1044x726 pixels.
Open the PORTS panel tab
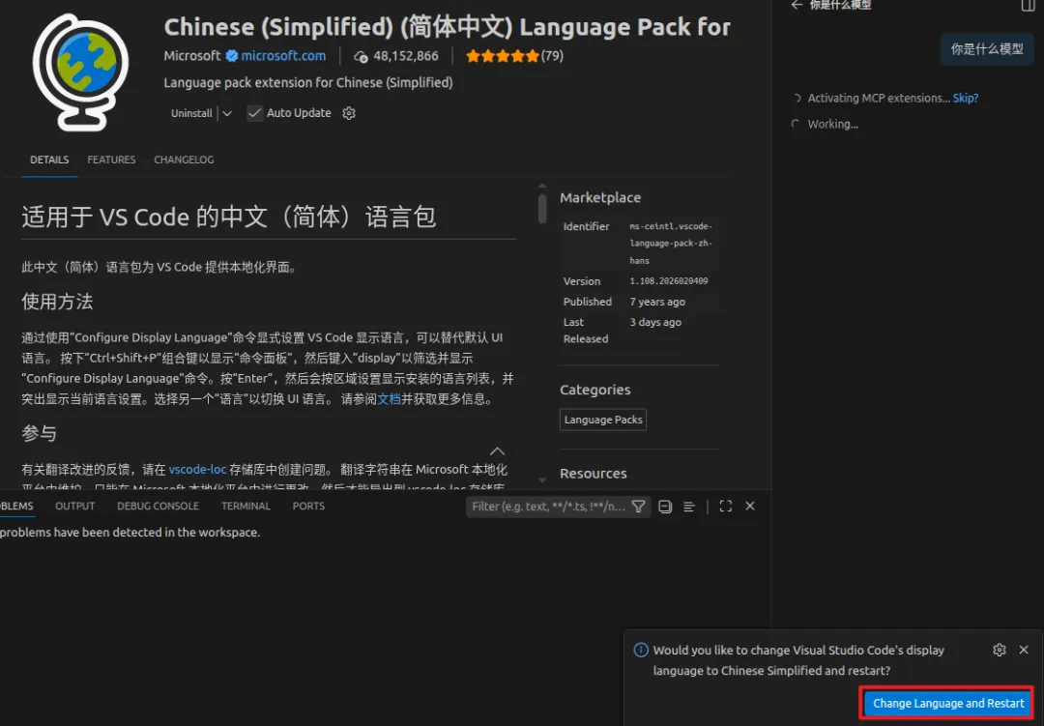click(x=309, y=507)
